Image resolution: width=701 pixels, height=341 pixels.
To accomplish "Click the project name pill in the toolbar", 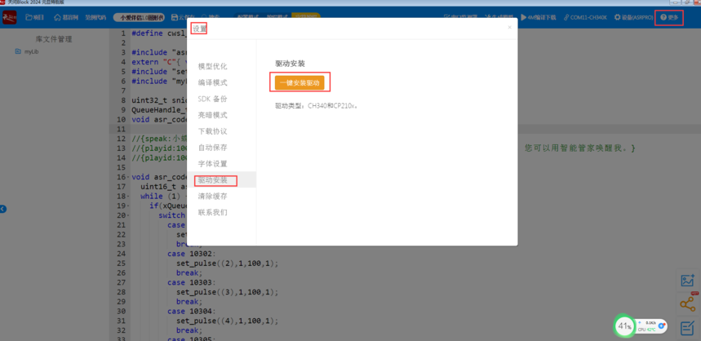I will pyautogui.click(x=139, y=17).
